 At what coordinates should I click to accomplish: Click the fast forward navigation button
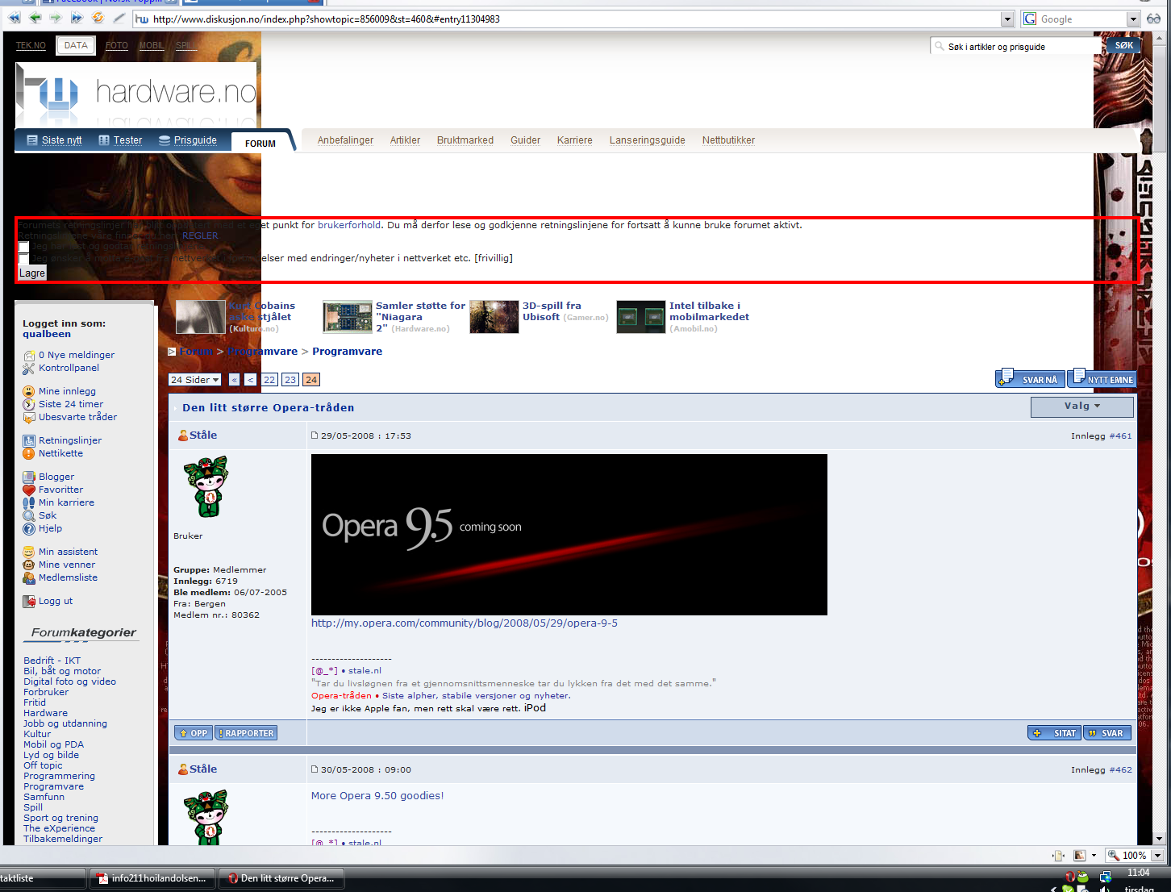[77, 18]
